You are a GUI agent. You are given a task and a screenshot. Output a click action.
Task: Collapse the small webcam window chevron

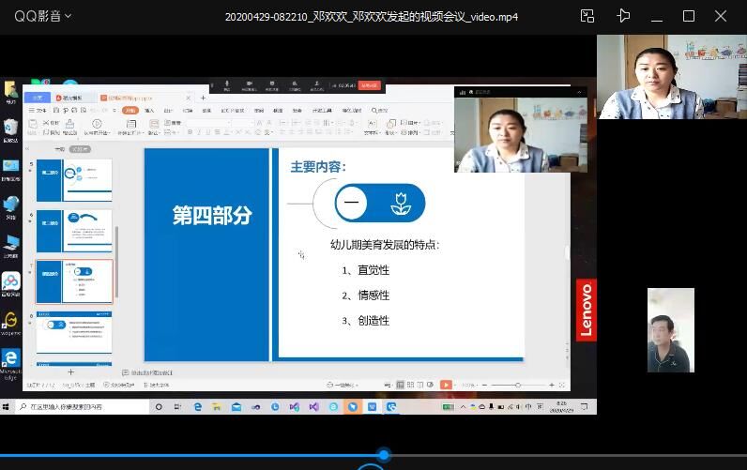pos(579,92)
